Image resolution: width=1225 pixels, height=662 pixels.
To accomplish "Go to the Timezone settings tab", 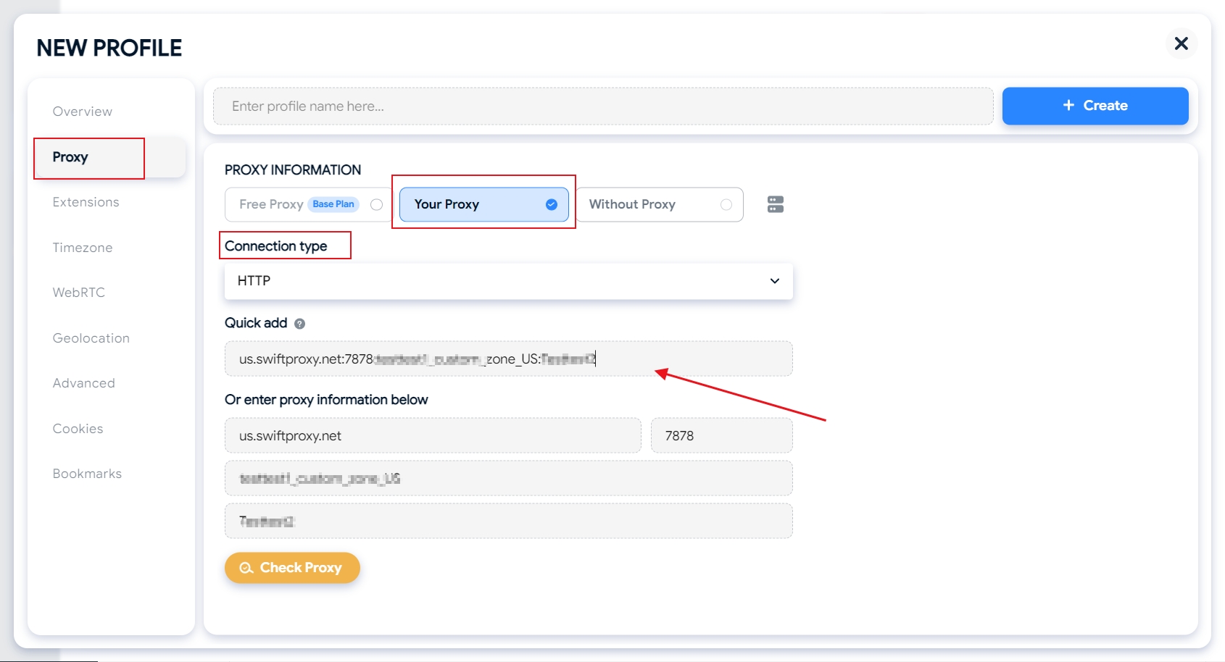I will 83,248.
